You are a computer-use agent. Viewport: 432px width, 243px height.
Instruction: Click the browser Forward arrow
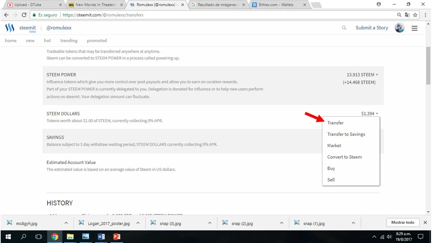[x=15, y=15]
